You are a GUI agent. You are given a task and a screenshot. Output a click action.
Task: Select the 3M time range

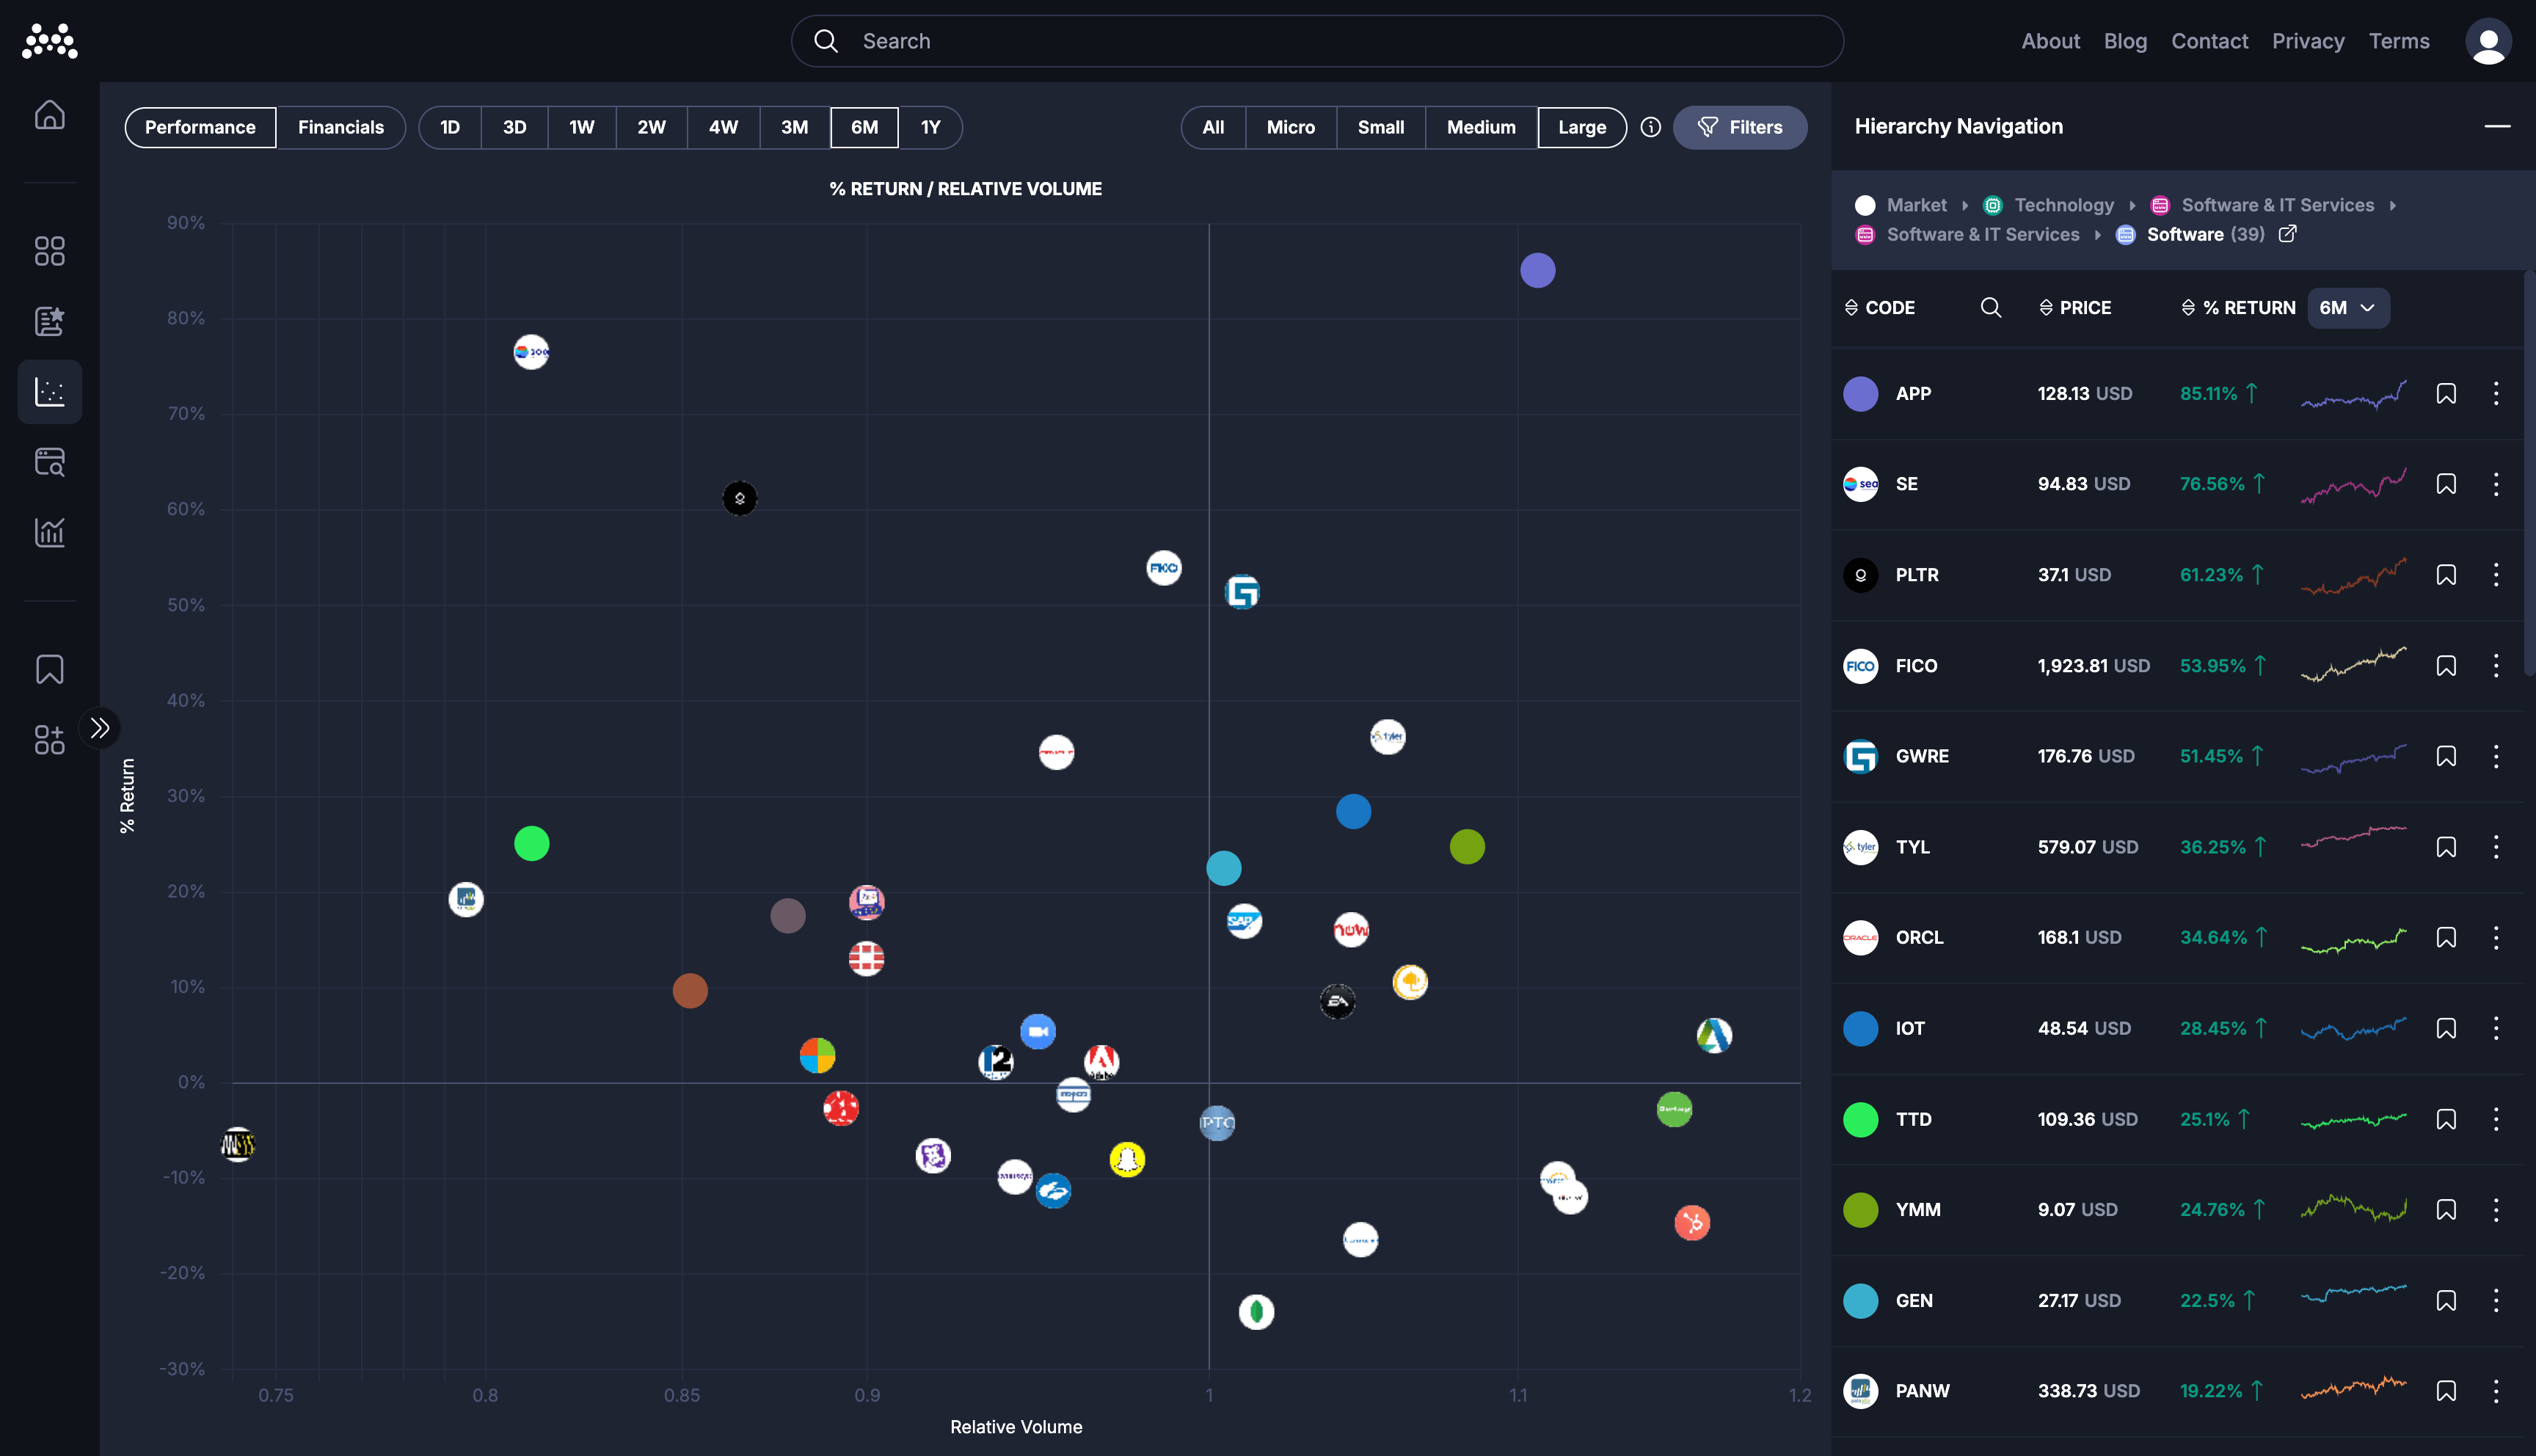tap(794, 127)
